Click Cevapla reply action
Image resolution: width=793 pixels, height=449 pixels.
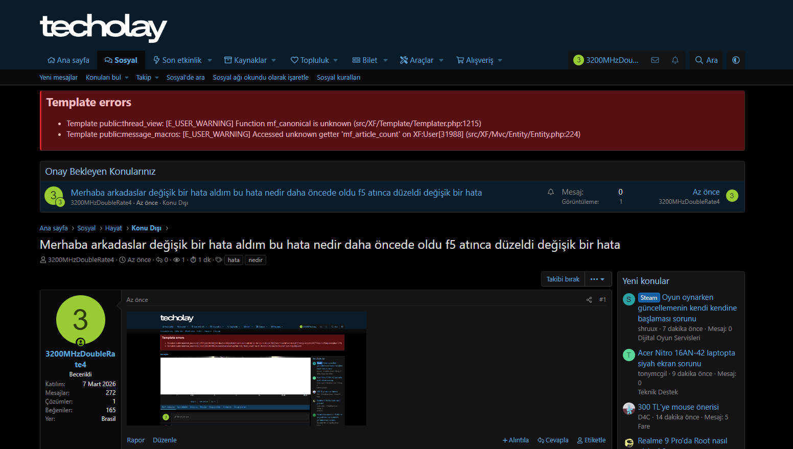click(x=553, y=440)
